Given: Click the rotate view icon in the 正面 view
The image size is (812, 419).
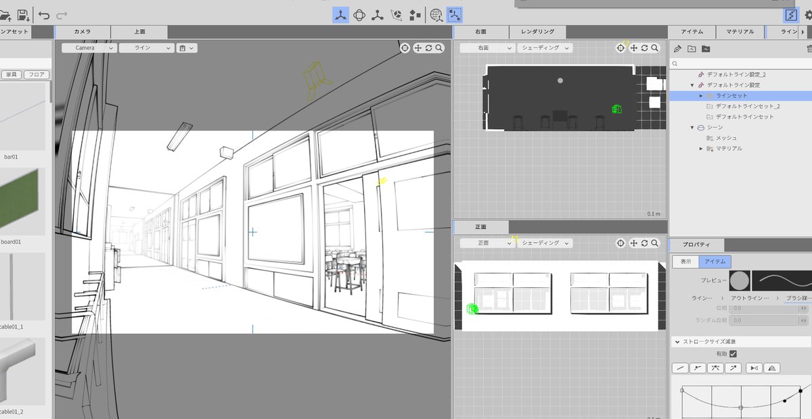Looking at the screenshot, I should tap(644, 243).
